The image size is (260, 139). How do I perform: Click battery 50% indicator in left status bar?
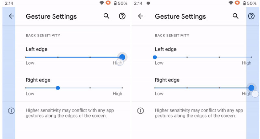[x=121, y=3]
